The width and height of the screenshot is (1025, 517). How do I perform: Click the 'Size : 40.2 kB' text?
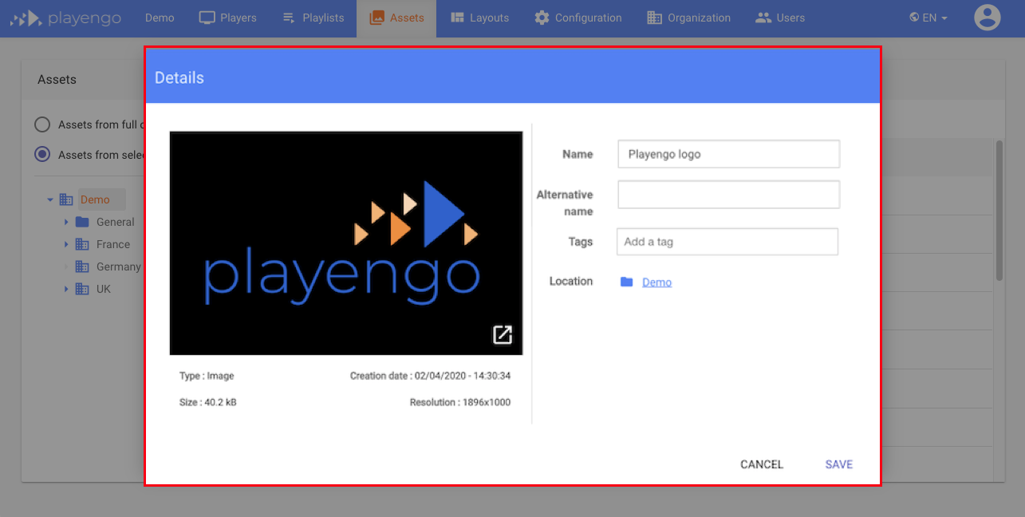point(207,402)
